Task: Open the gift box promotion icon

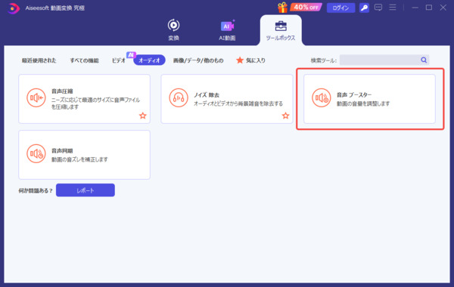Action: pos(282,8)
